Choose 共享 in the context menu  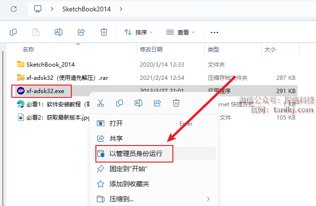154,138
